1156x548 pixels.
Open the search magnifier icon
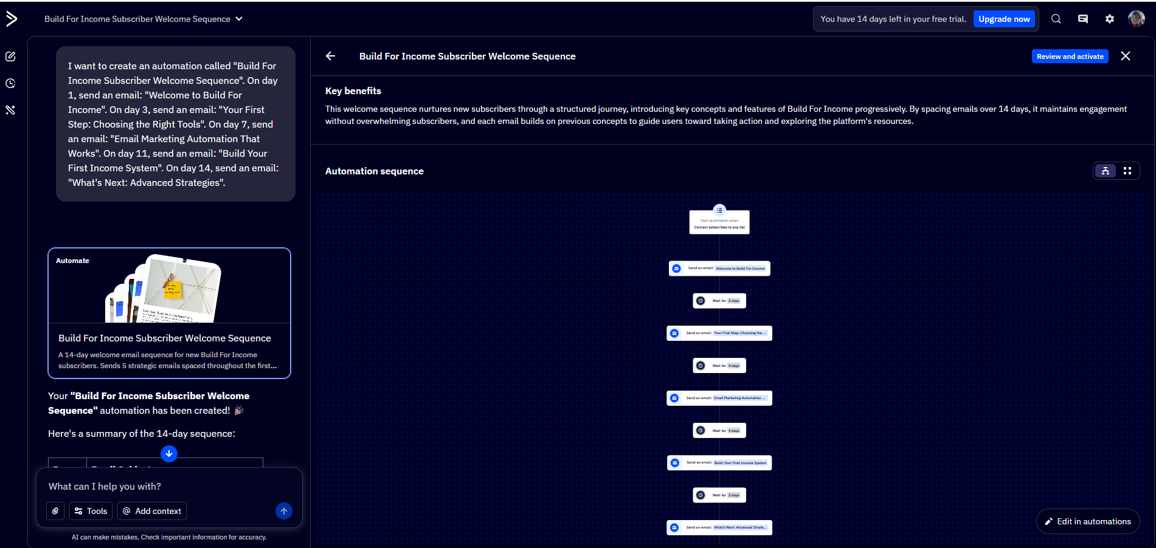coord(1056,19)
